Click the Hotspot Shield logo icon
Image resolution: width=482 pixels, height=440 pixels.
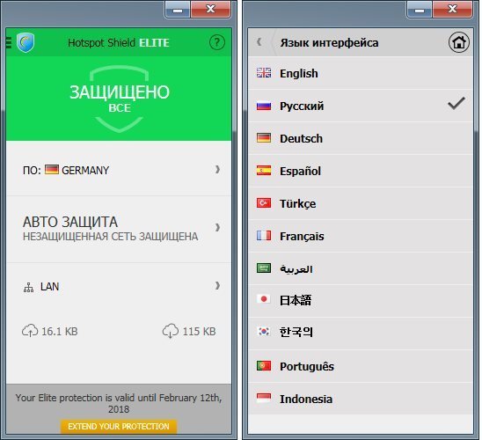26,42
